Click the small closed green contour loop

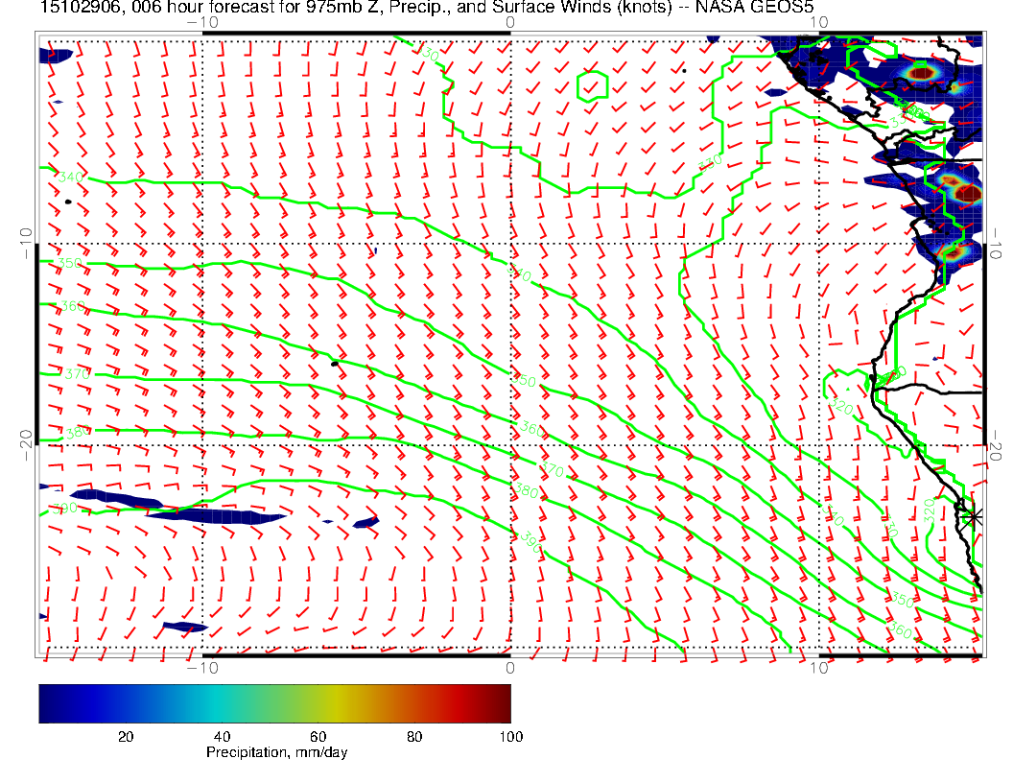[x=593, y=85]
